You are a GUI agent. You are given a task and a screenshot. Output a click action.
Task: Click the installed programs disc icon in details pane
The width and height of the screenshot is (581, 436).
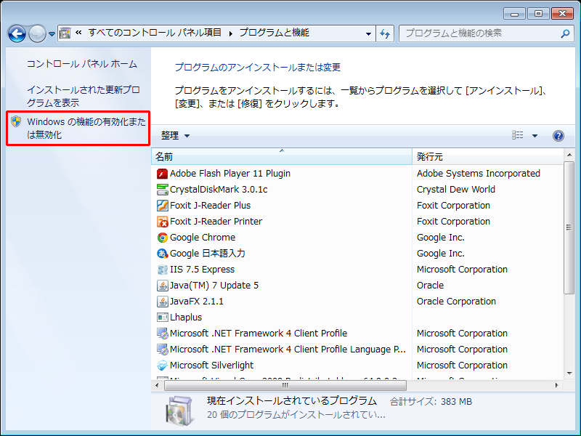pyautogui.click(x=179, y=411)
